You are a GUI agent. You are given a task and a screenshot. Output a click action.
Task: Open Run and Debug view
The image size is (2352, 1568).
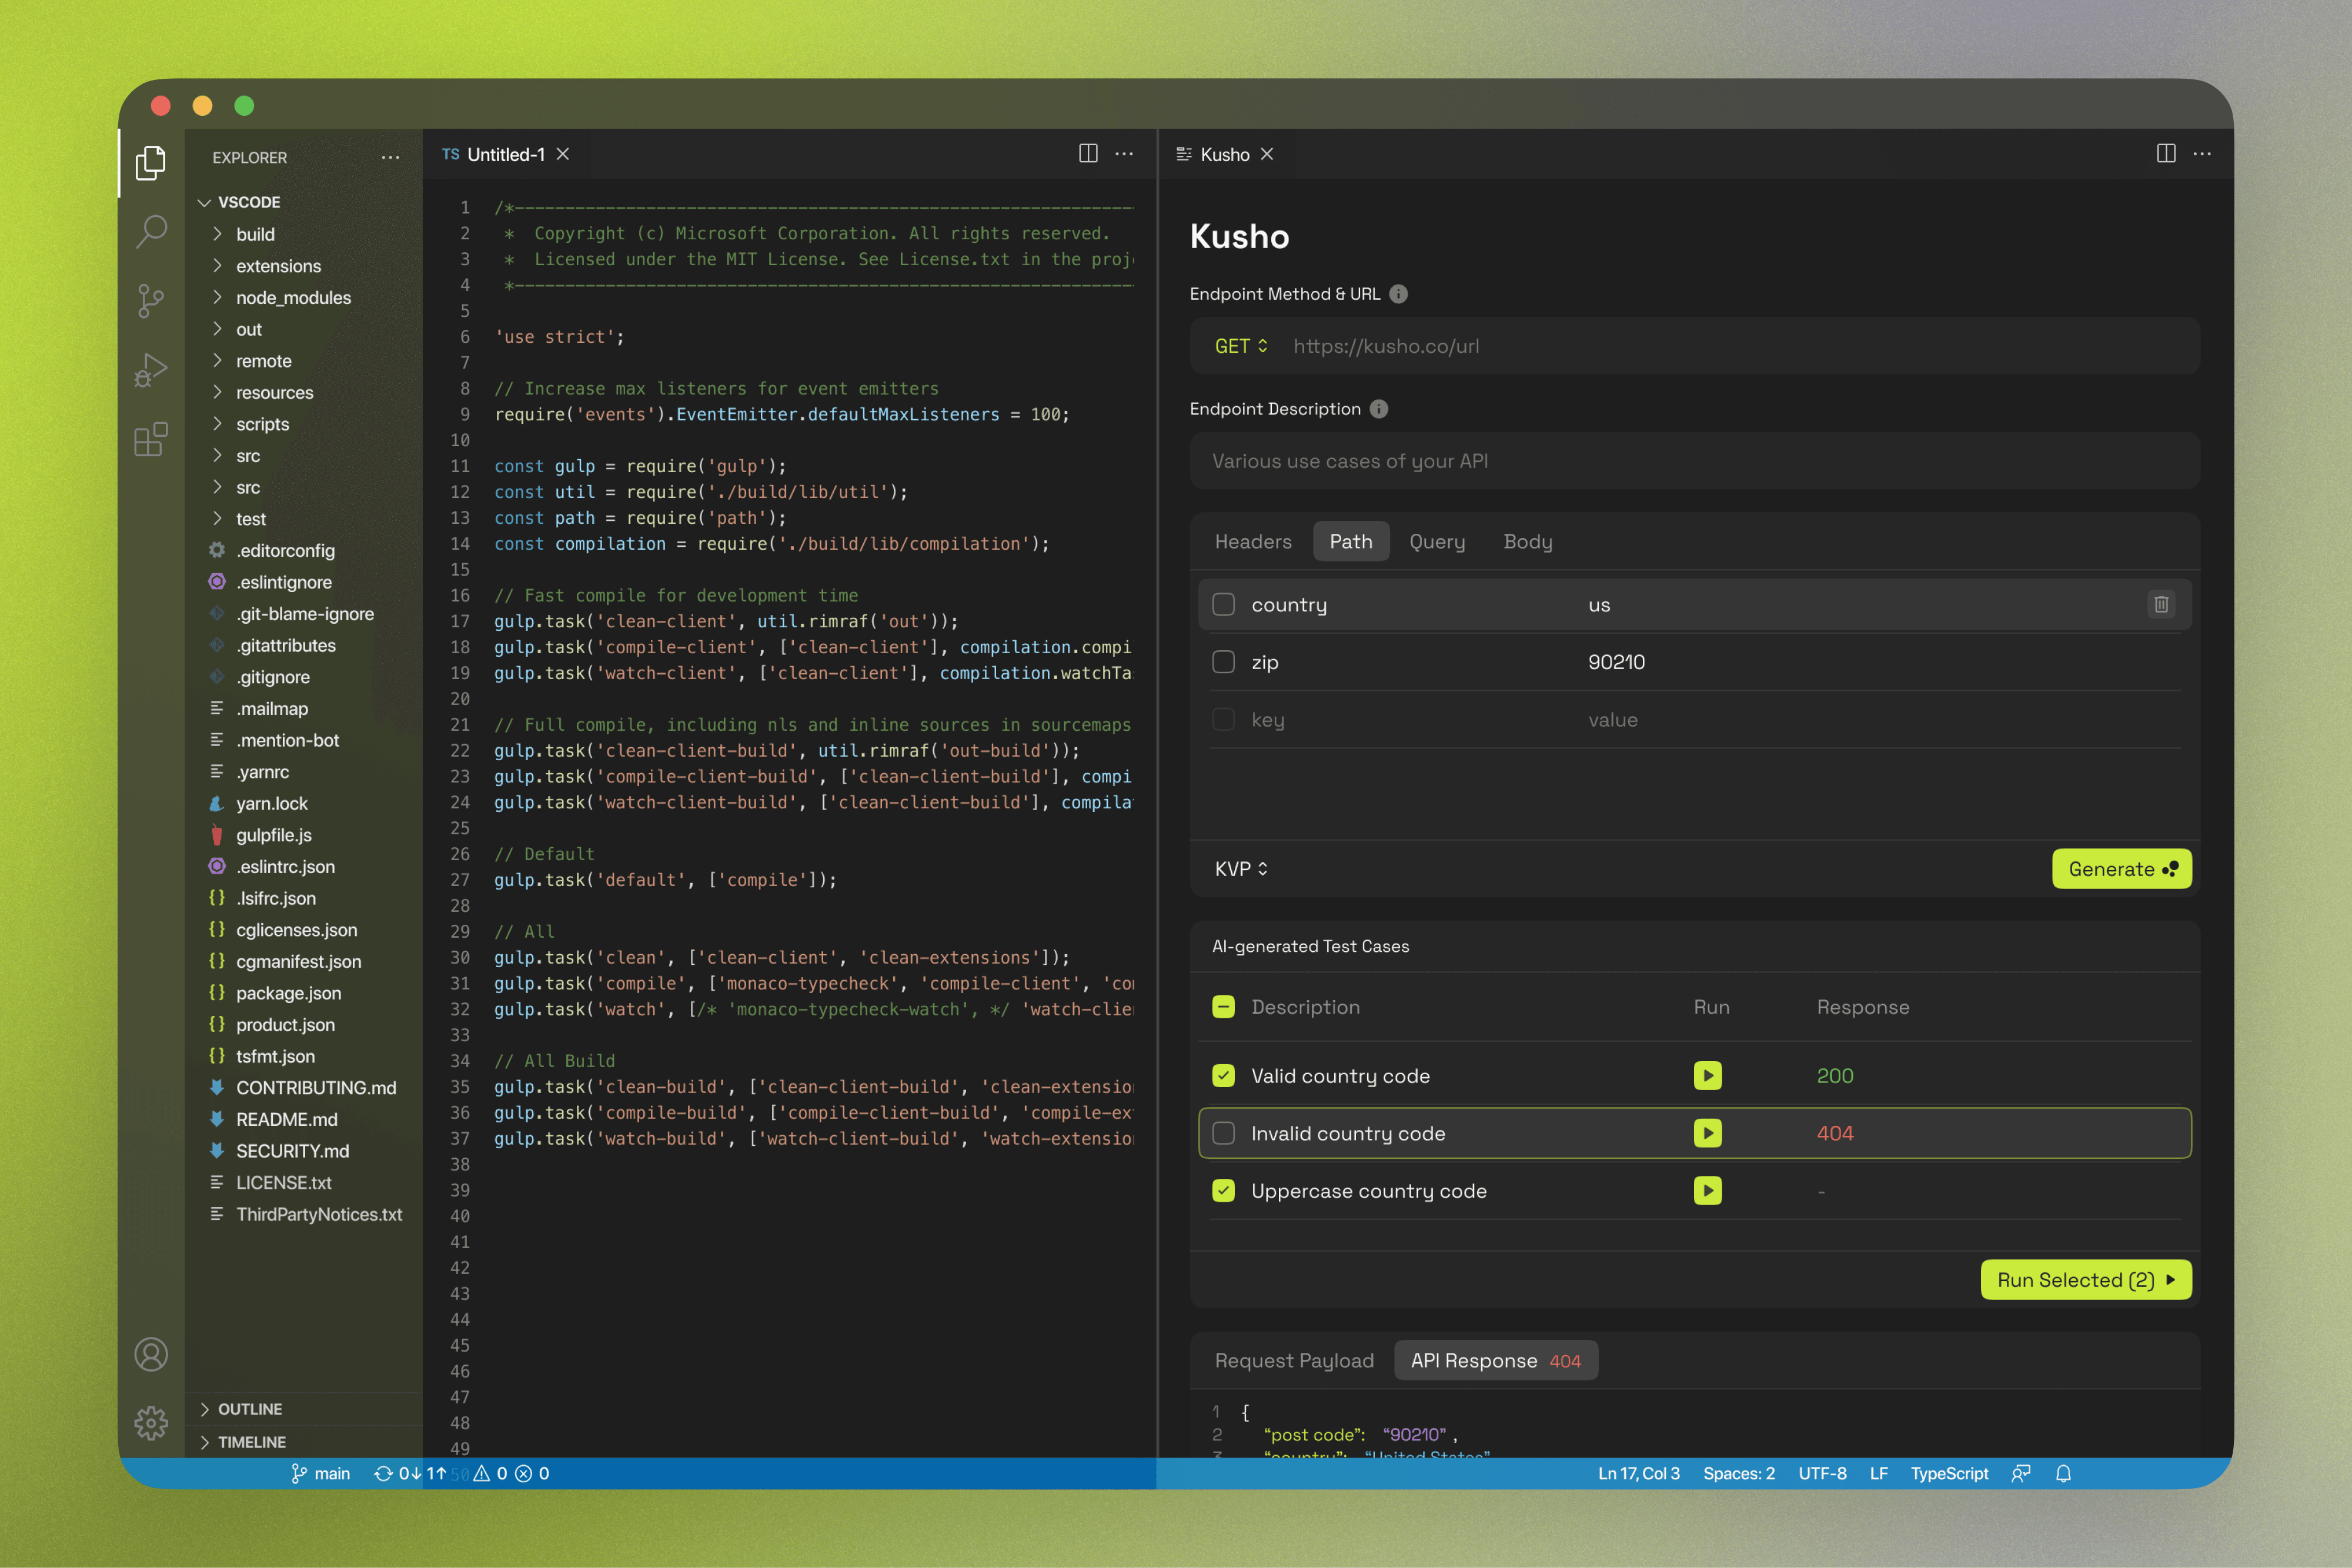(x=151, y=370)
